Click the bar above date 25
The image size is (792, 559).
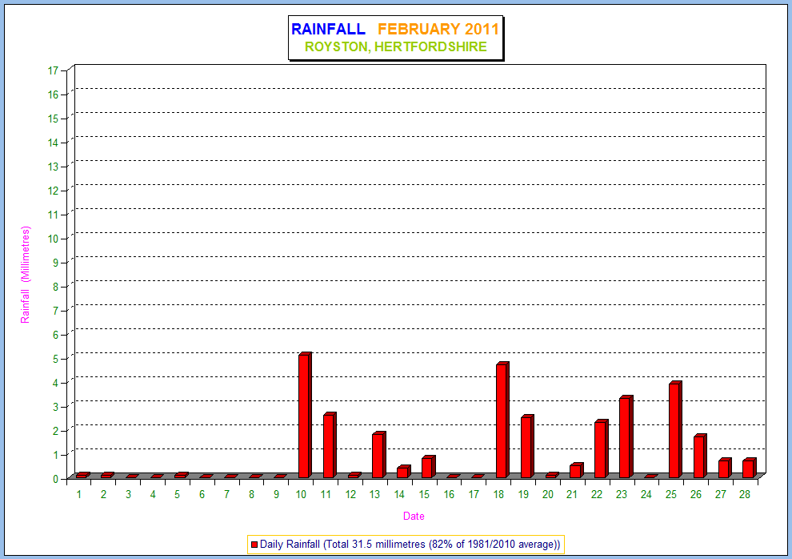[674, 430]
